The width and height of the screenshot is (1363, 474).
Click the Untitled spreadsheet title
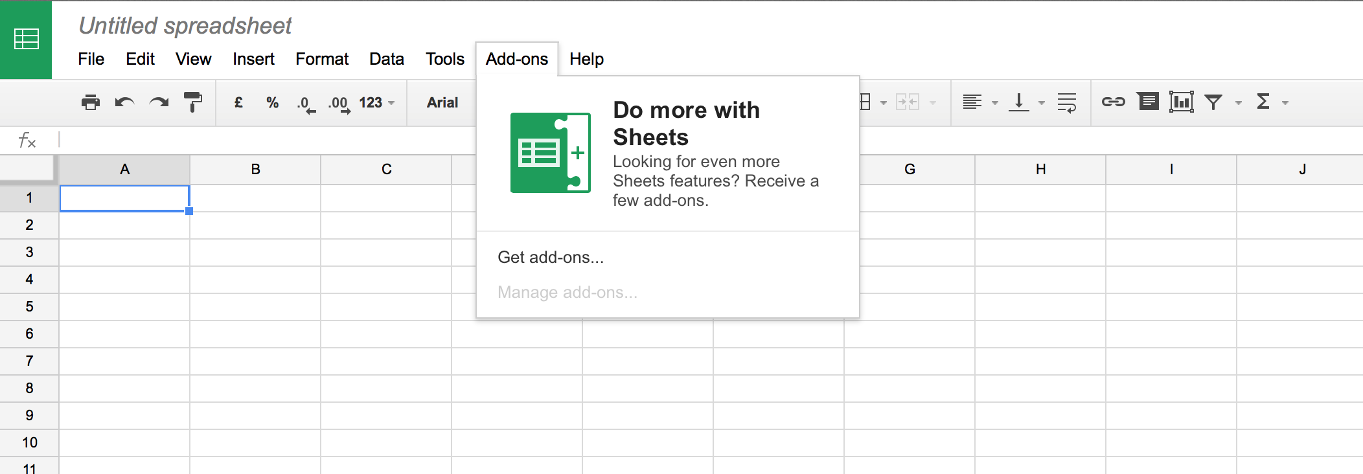click(x=185, y=26)
